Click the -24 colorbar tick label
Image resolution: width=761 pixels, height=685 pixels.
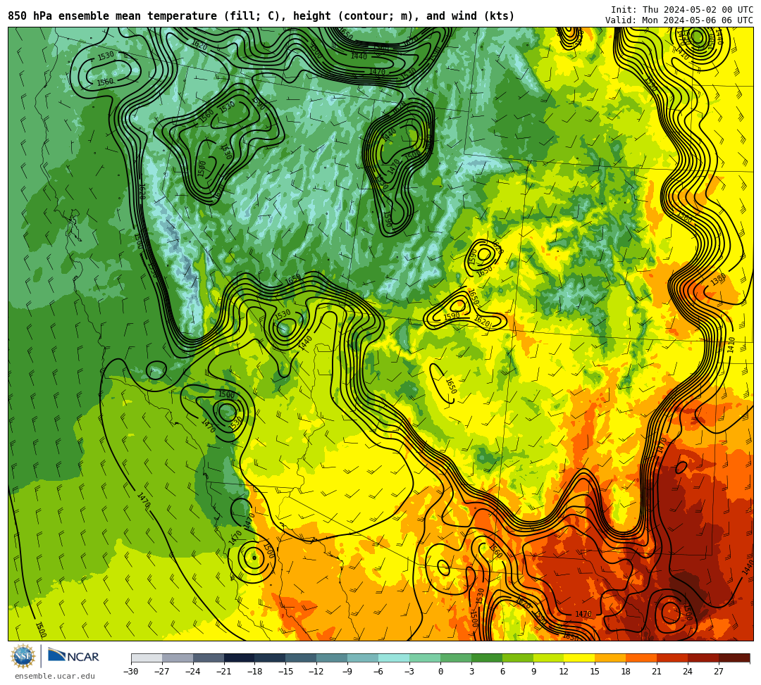coord(193,672)
